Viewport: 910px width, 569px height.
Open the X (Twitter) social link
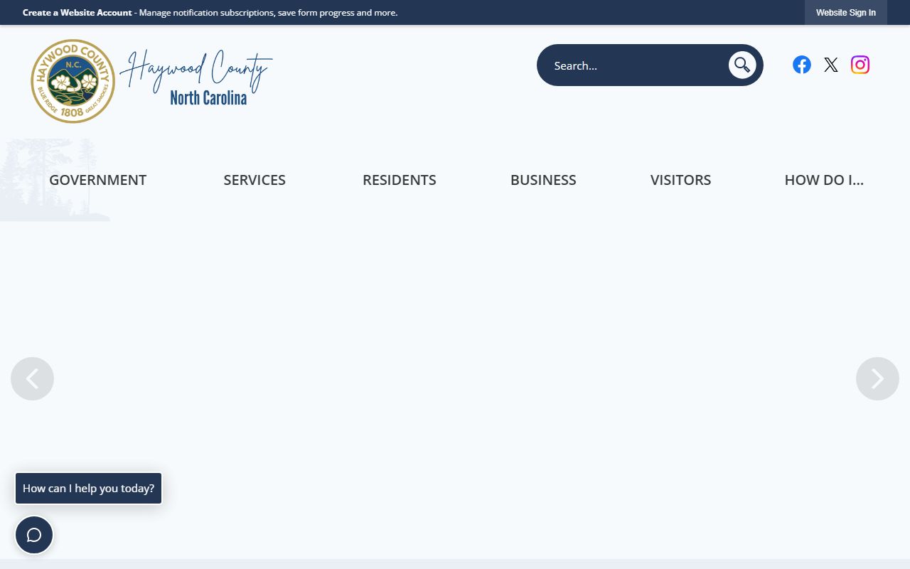click(830, 65)
